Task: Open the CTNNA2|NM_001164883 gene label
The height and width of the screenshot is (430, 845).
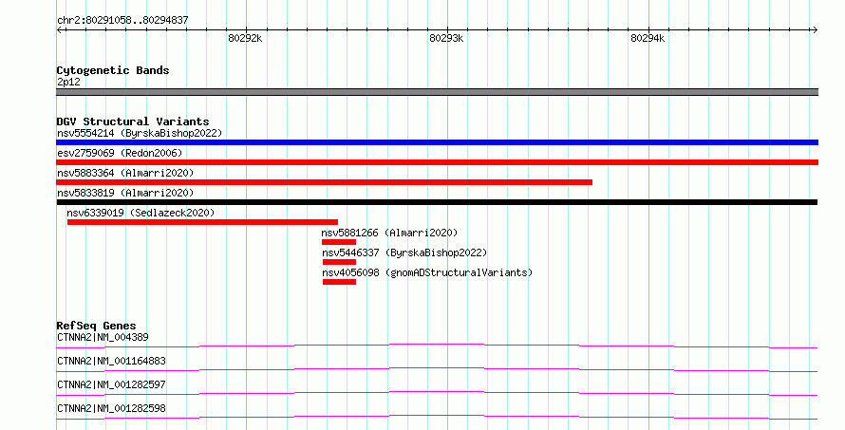Action: click(x=111, y=361)
